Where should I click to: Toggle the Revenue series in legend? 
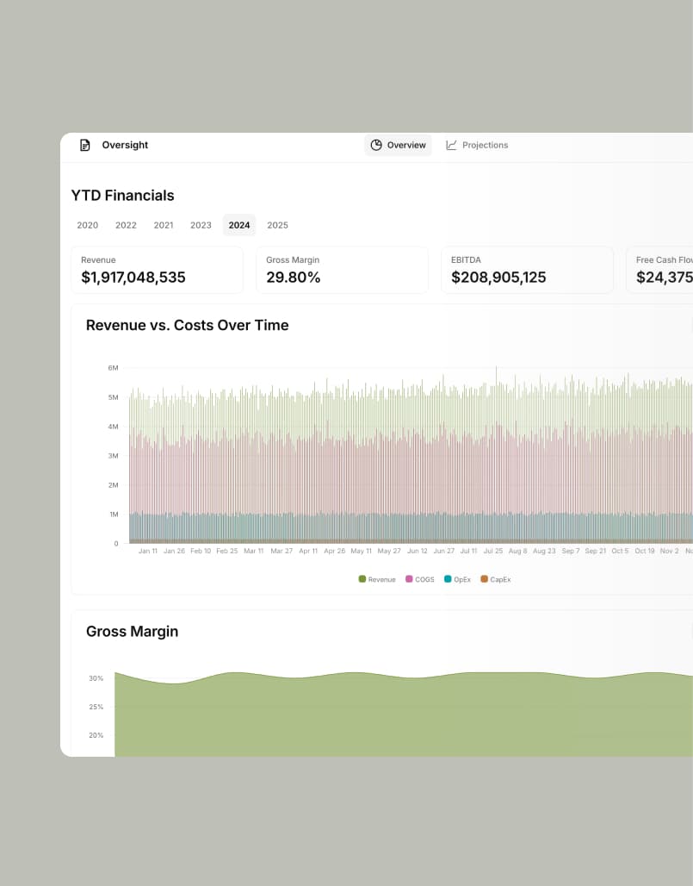pos(377,579)
